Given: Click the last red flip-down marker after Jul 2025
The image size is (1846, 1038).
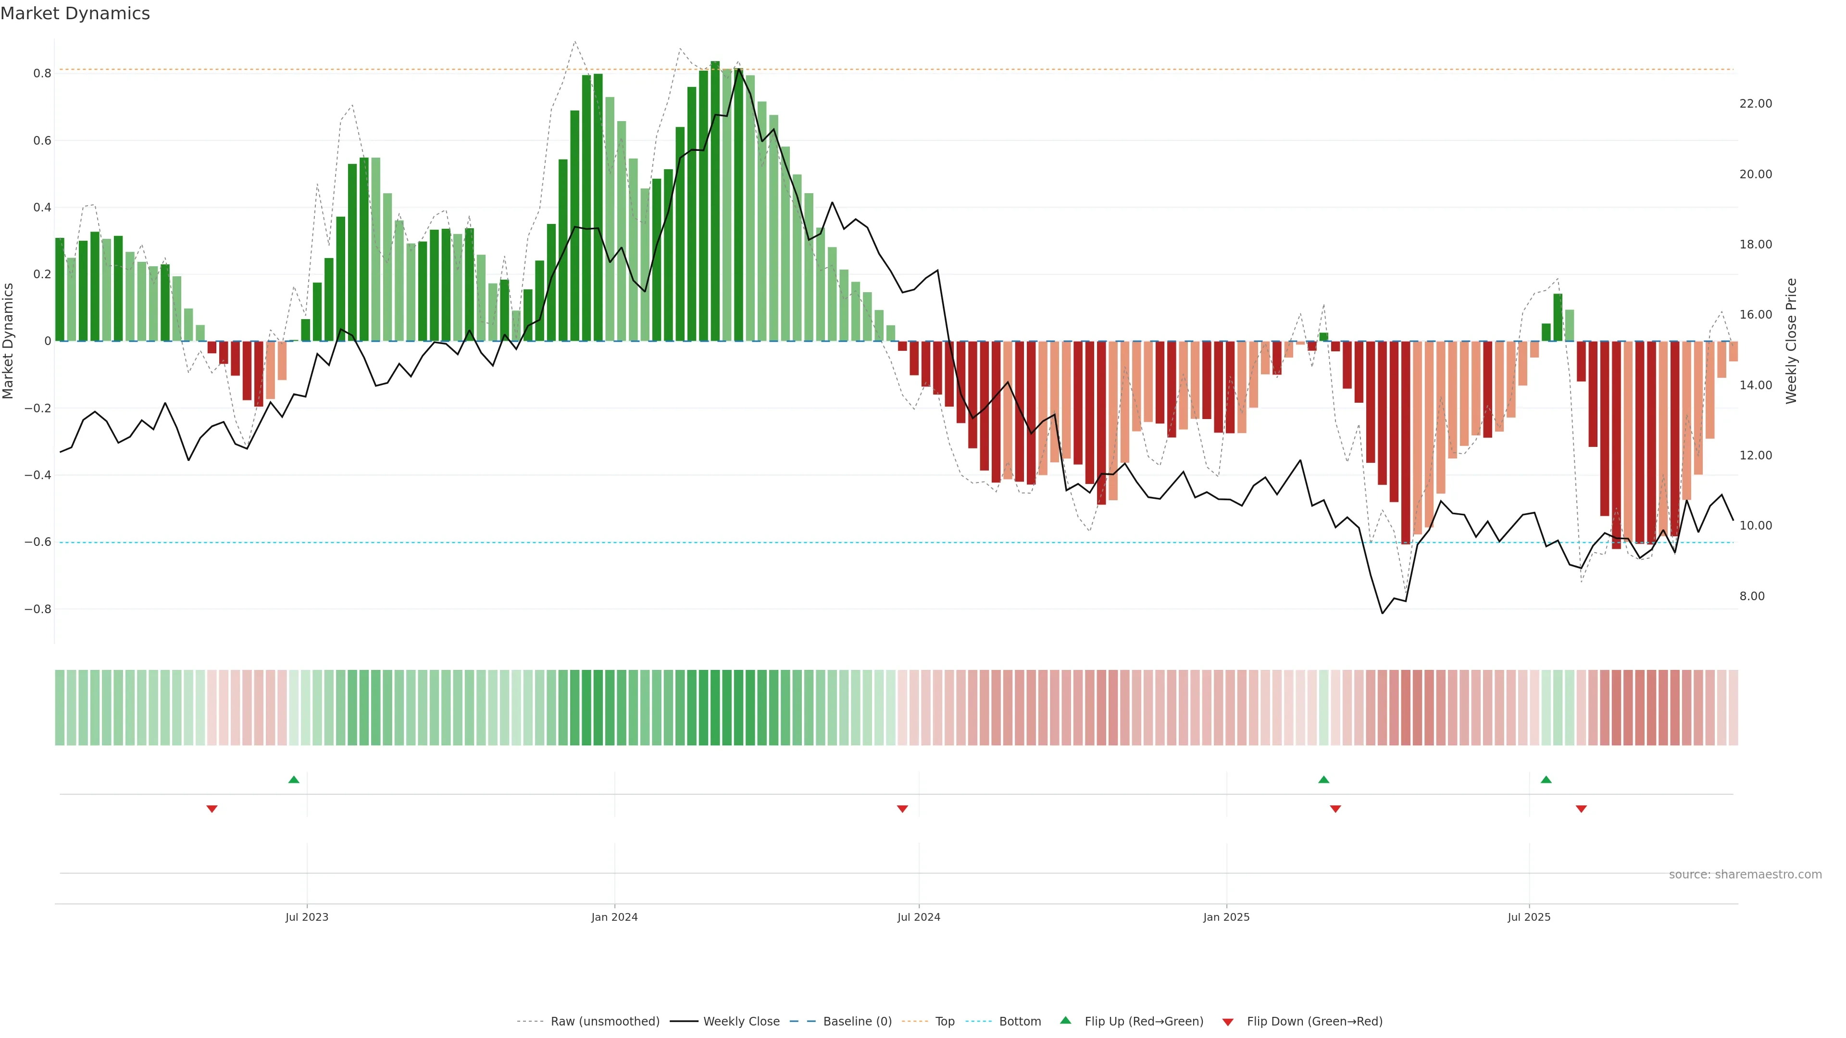Looking at the screenshot, I should (1581, 809).
